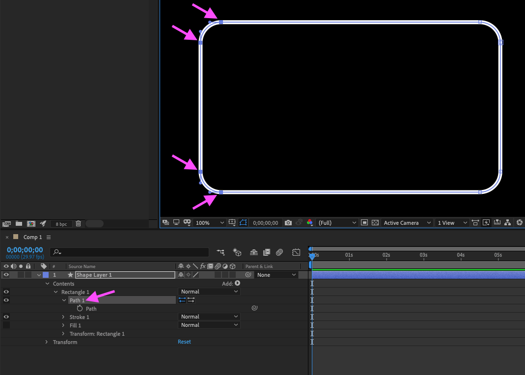This screenshot has width=525, height=375.
Task: Click Reset on the layer Transform
Action: [x=184, y=342]
